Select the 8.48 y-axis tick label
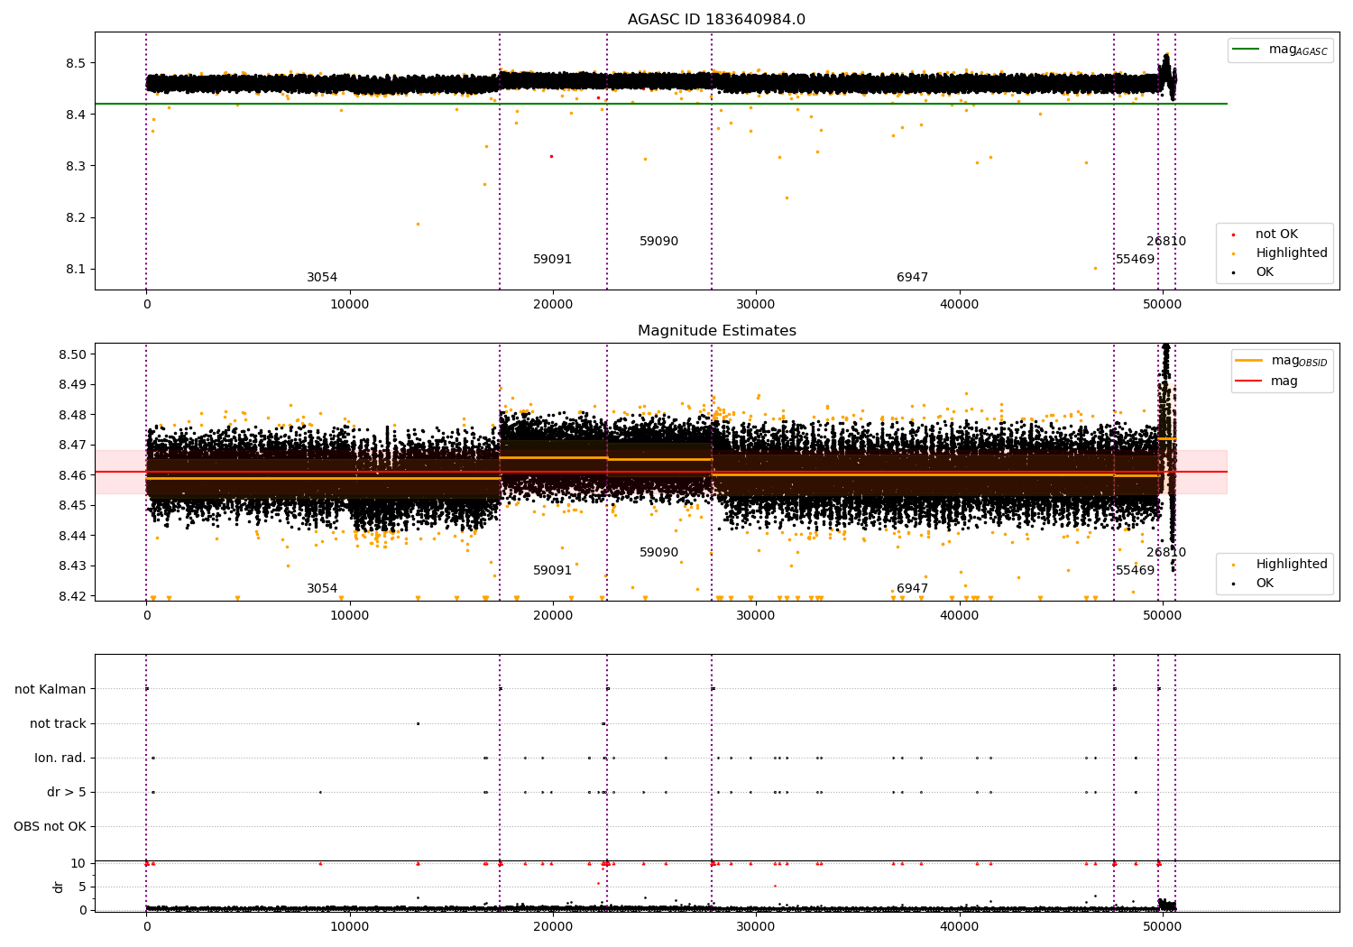The image size is (1353, 947). [x=71, y=415]
